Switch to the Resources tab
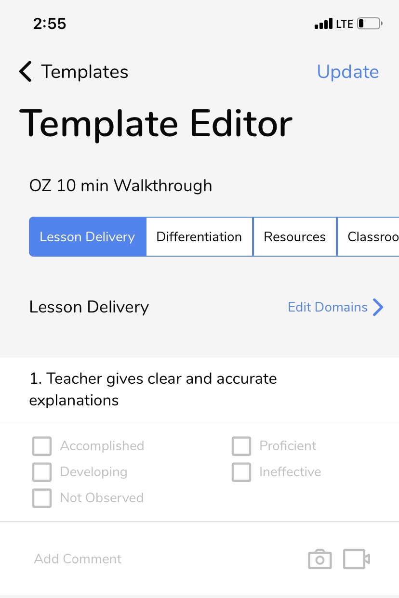The image size is (399, 598). 294,236
